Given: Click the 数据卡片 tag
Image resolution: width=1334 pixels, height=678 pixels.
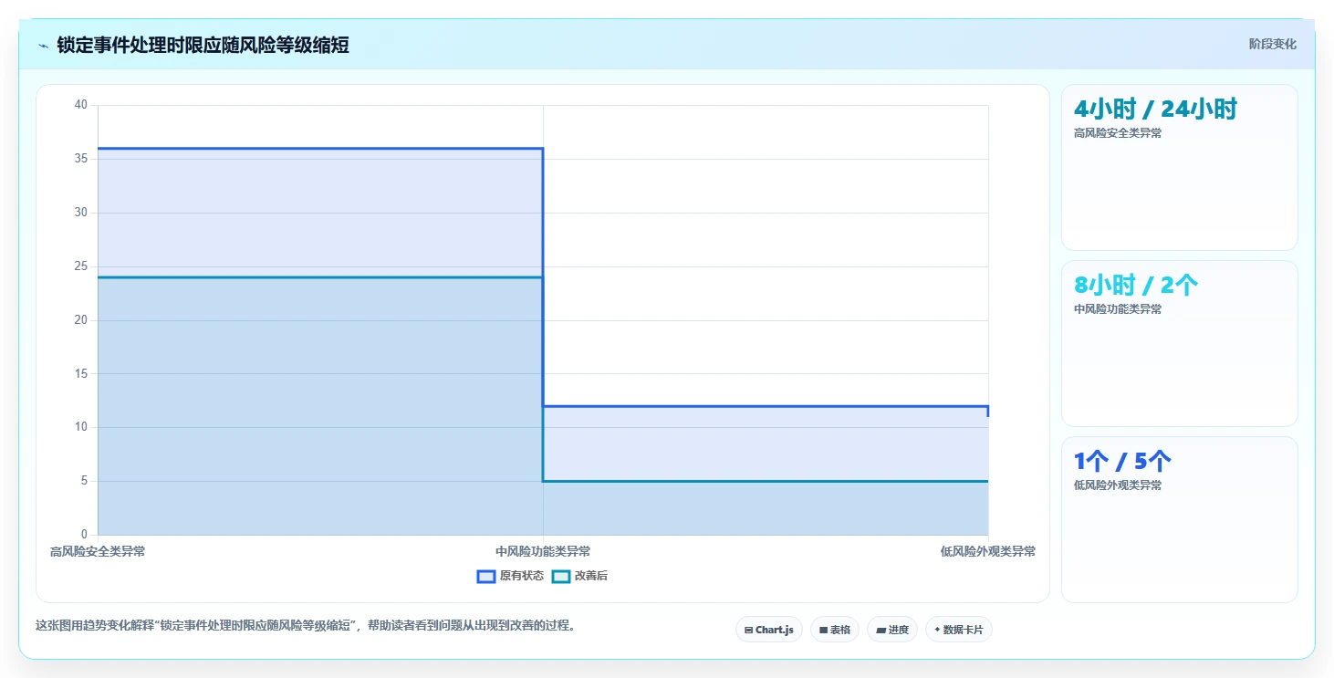Looking at the screenshot, I should pos(959,630).
